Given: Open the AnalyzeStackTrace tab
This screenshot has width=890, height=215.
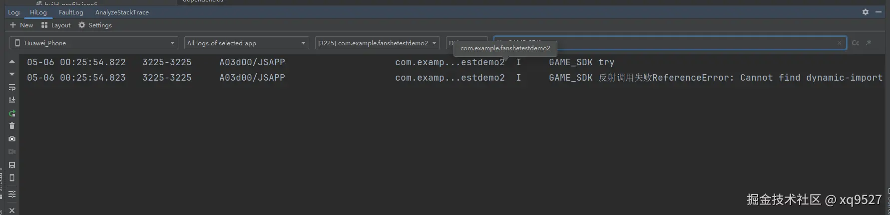Looking at the screenshot, I should coord(122,12).
